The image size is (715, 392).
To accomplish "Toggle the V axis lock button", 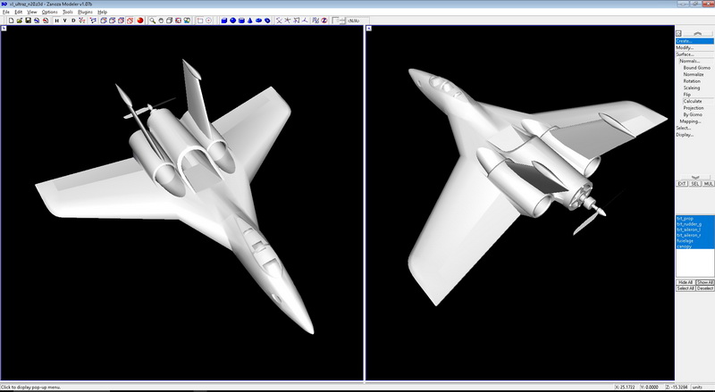I will point(64,21).
